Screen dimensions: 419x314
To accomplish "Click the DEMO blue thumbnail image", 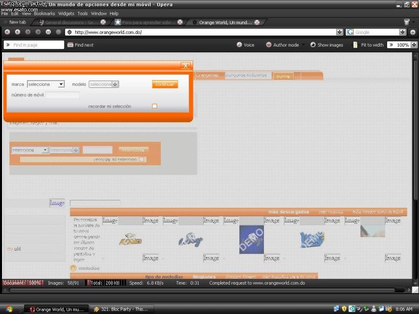I will pos(251,240).
